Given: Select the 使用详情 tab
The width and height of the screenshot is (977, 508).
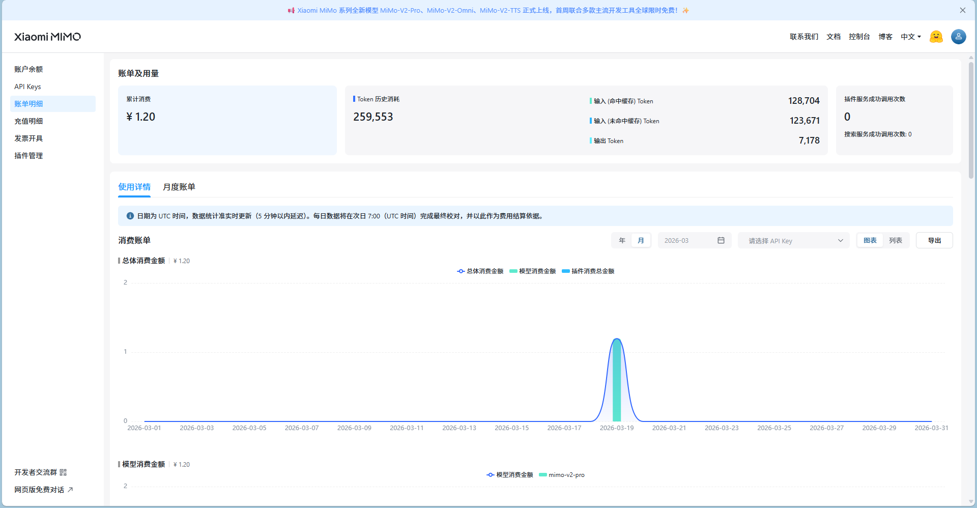Looking at the screenshot, I should point(134,187).
